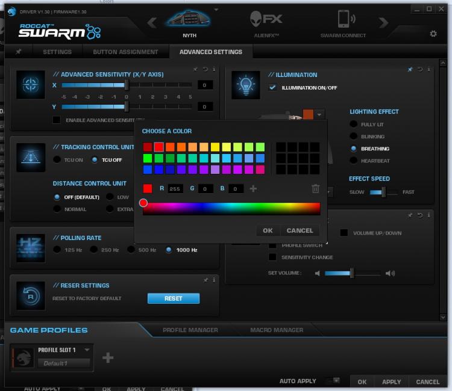Add new profile slot with plus icon

pyautogui.click(x=108, y=358)
